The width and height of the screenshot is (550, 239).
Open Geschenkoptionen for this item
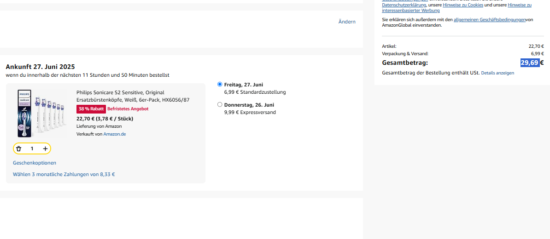(x=35, y=163)
